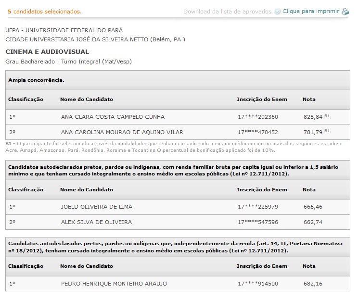Click 'Grau Bacharelado | Turno Integral' text
The width and height of the screenshot is (358, 299).
68,62
